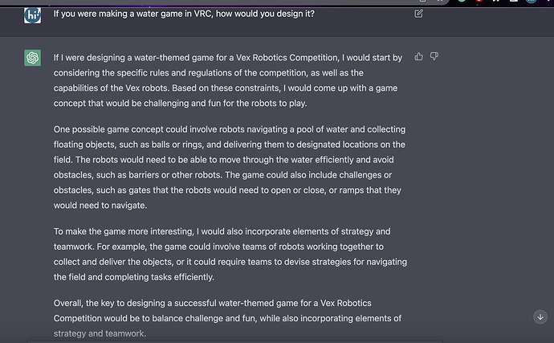Click the user's "hi" avatar

[x=33, y=14]
